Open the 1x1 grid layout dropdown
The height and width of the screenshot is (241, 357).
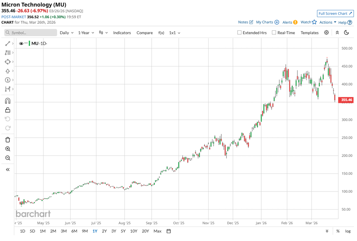[175, 33]
